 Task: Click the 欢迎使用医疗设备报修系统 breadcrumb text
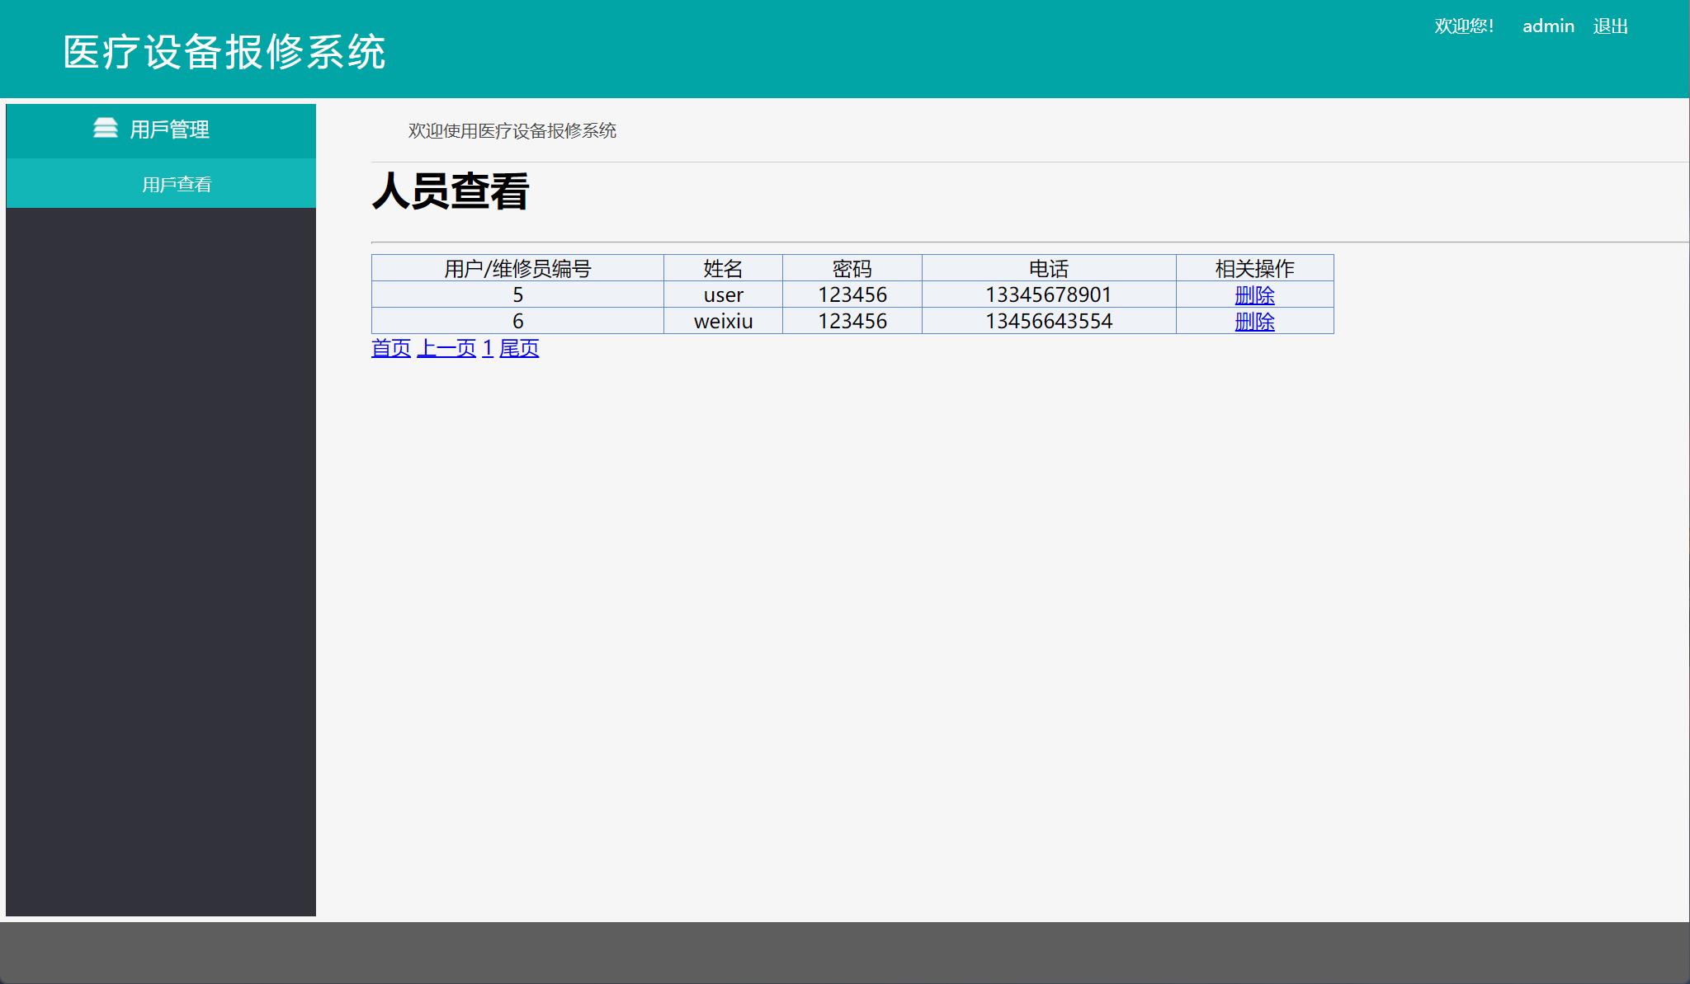pyautogui.click(x=512, y=130)
